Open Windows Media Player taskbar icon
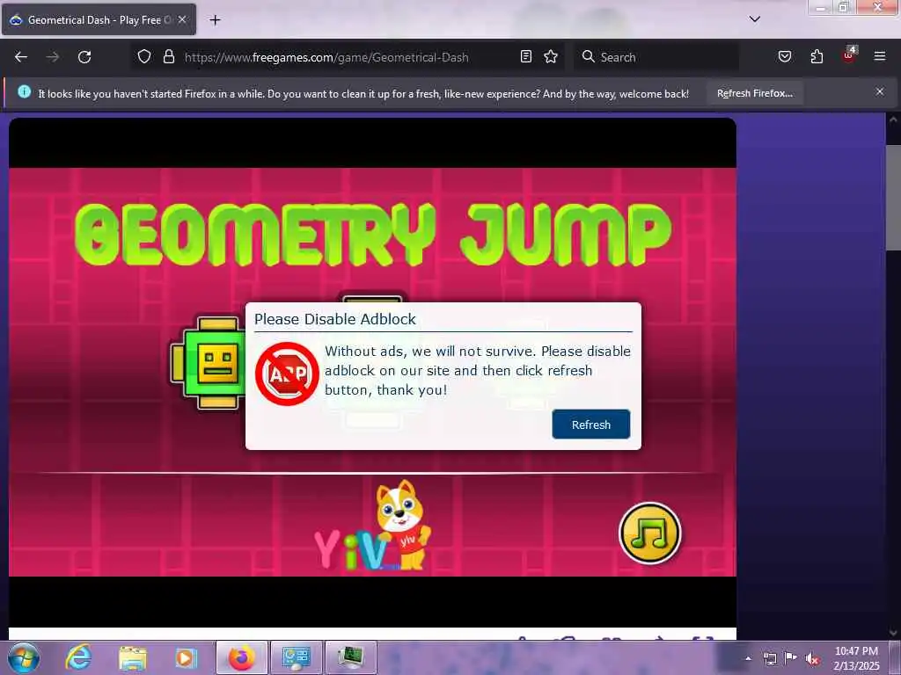Viewport: 901px width, 675px height. coord(186,658)
